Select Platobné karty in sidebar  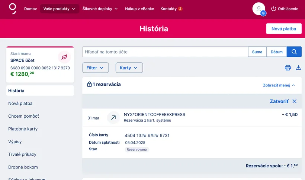(x=23, y=129)
